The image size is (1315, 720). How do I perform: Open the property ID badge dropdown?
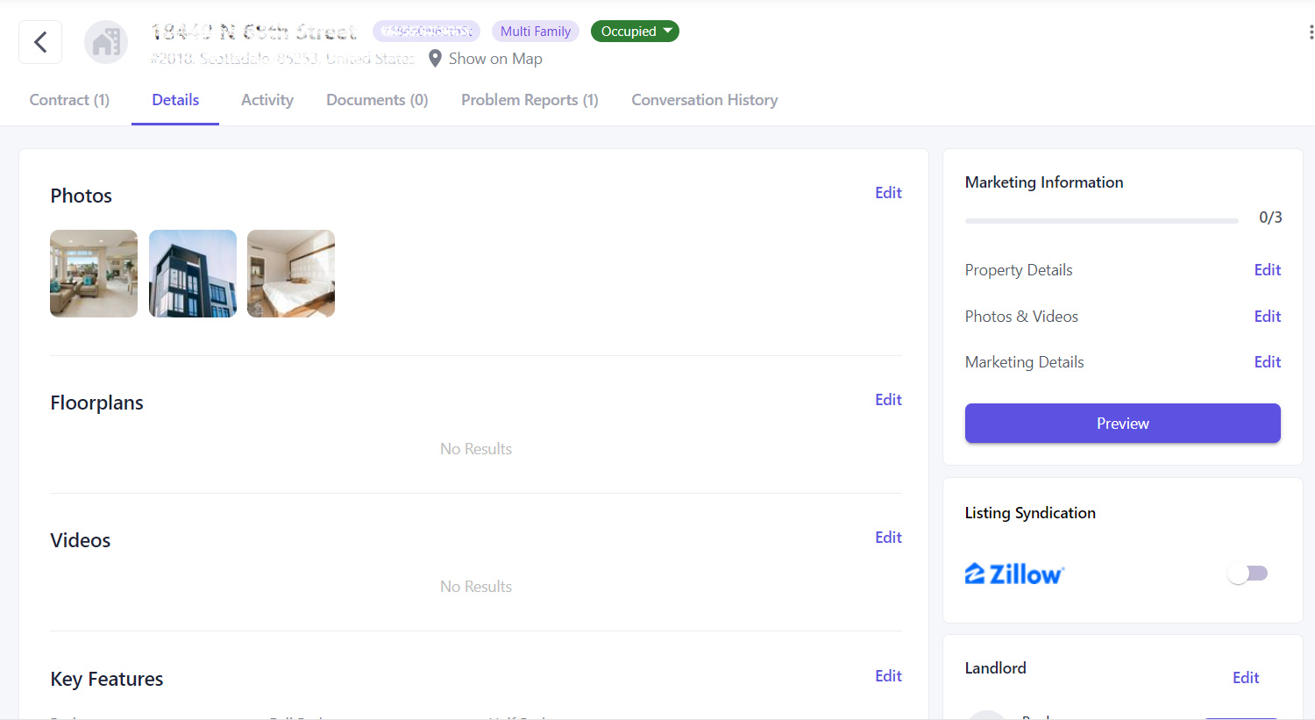[x=427, y=31]
